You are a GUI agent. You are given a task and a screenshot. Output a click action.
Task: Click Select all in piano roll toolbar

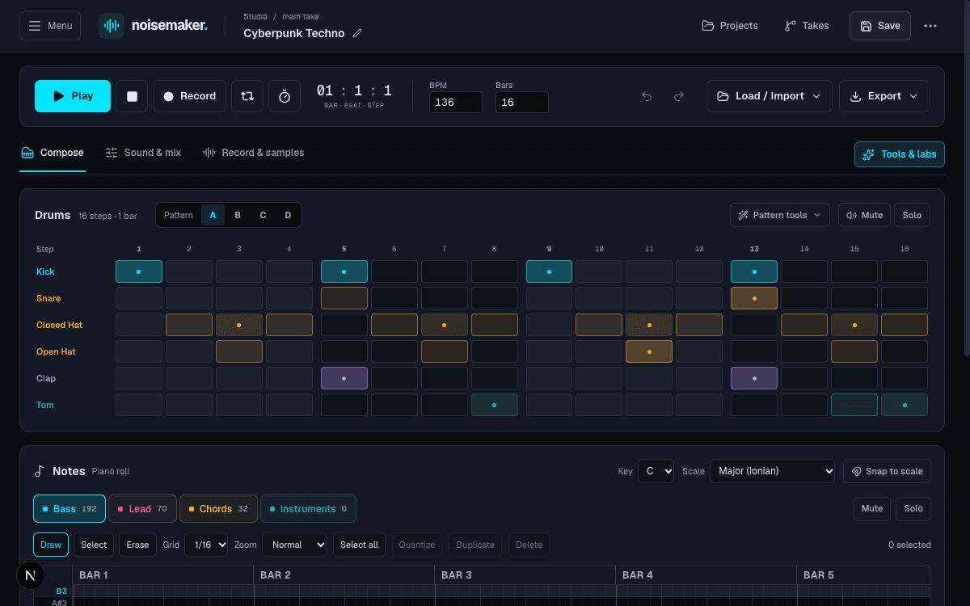(x=359, y=545)
